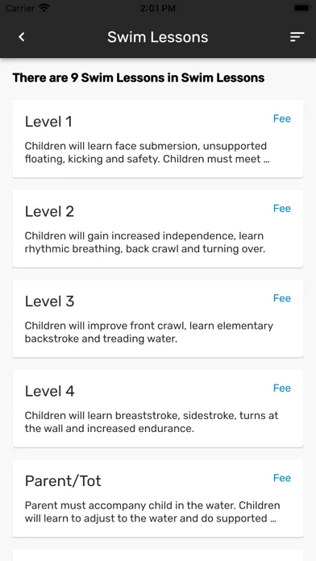Select the Level 4 title
The image size is (316, 561).
tap(49, 391)
